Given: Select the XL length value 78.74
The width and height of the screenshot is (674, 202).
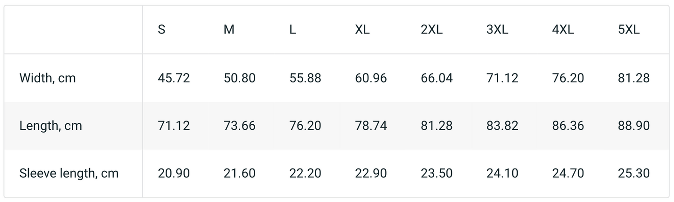Looking at the screenshot, I should pos(371,126).
